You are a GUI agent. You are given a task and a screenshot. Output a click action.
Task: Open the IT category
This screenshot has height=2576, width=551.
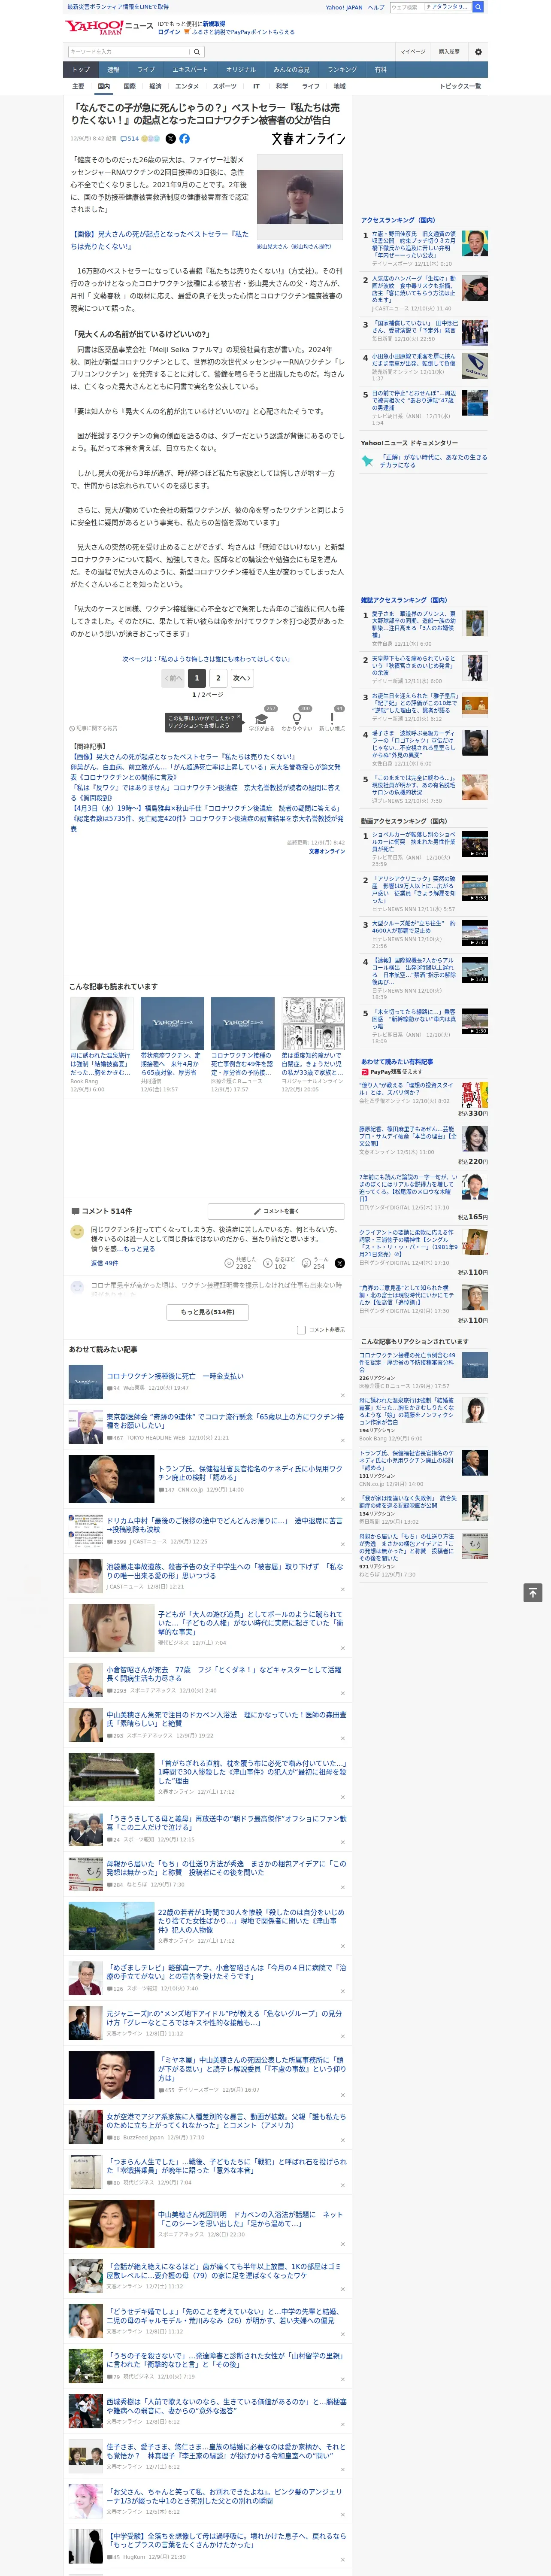tap(256, 86)
